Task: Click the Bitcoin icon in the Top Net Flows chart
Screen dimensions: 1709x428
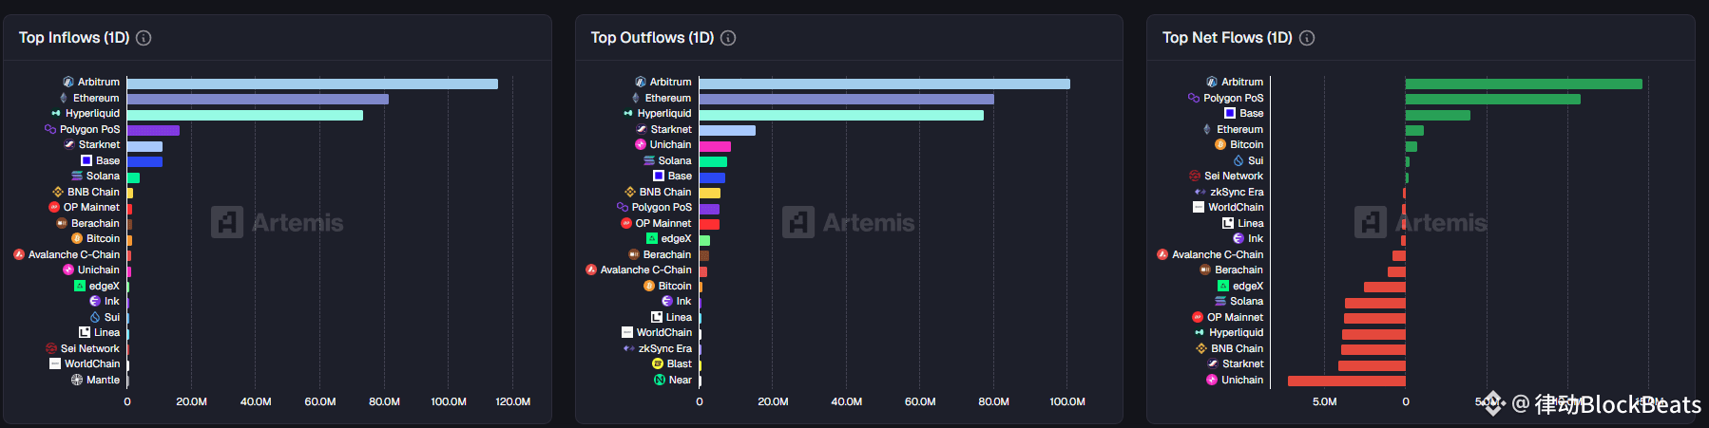Action: [1220, 145]
